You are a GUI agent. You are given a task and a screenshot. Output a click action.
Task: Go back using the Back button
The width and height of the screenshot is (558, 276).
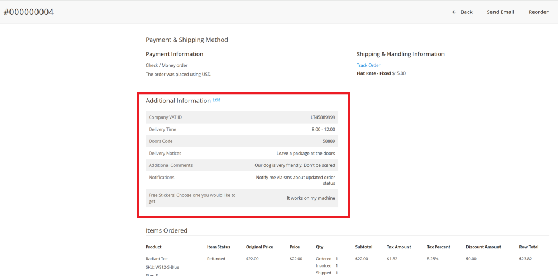coord(462,12)
